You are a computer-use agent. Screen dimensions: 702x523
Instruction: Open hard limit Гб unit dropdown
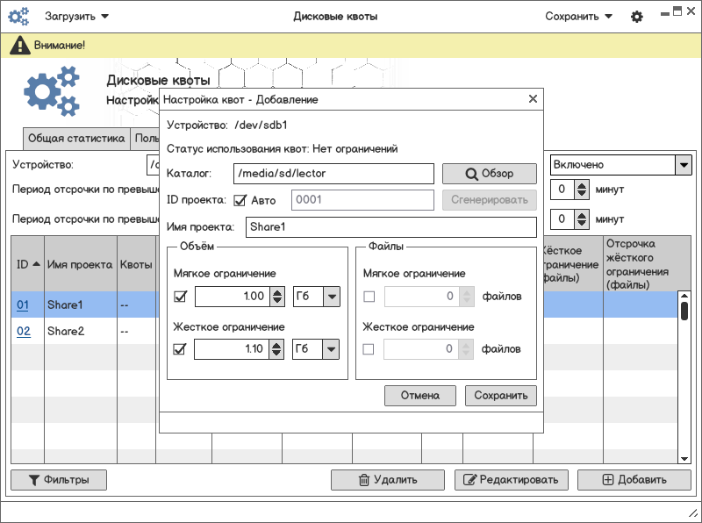[x=330, y=349]
